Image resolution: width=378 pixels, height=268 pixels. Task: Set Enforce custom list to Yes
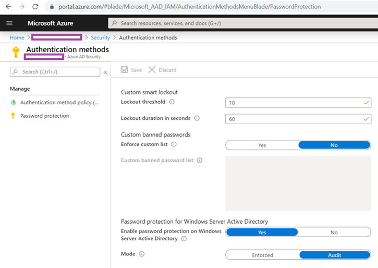(x=262, y=145)
